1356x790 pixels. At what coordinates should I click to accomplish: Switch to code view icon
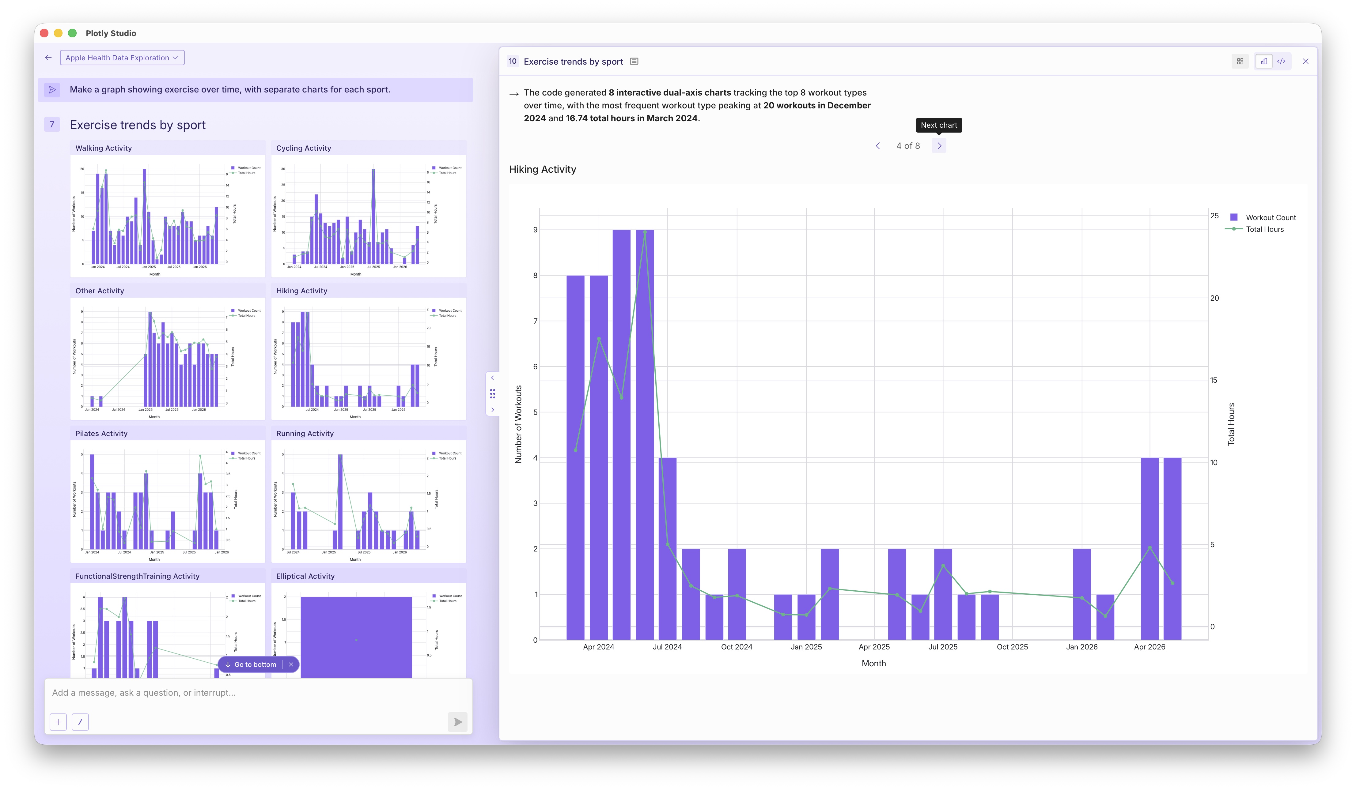click(x=1281, y=61)
